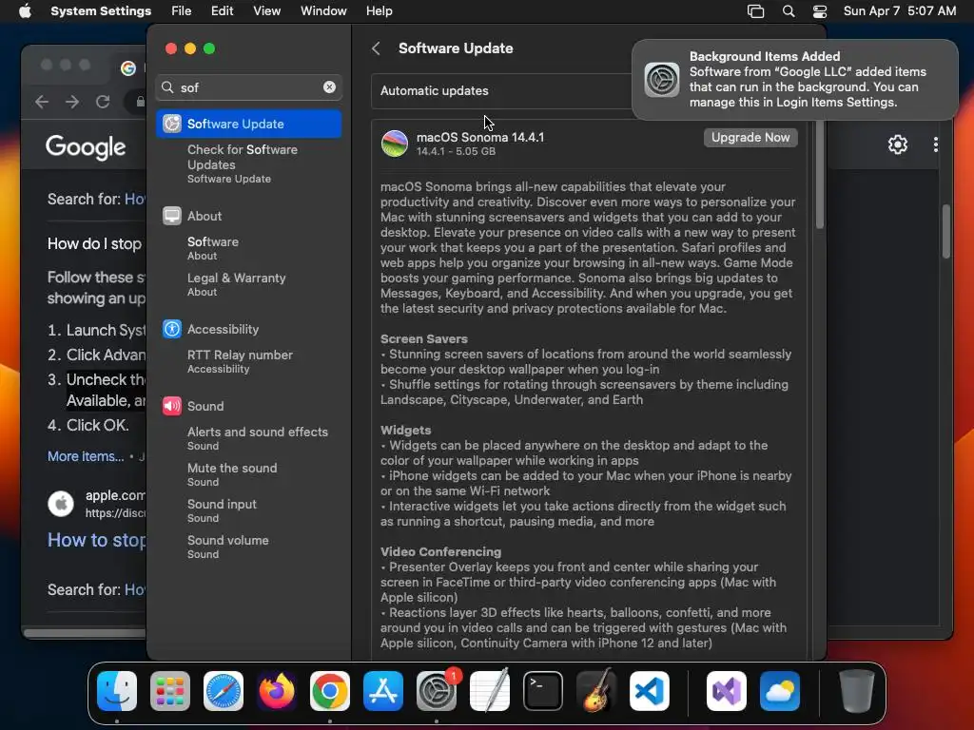Select Mute the sound result
This screenshot has height=730, width=974.
[248, 474]
